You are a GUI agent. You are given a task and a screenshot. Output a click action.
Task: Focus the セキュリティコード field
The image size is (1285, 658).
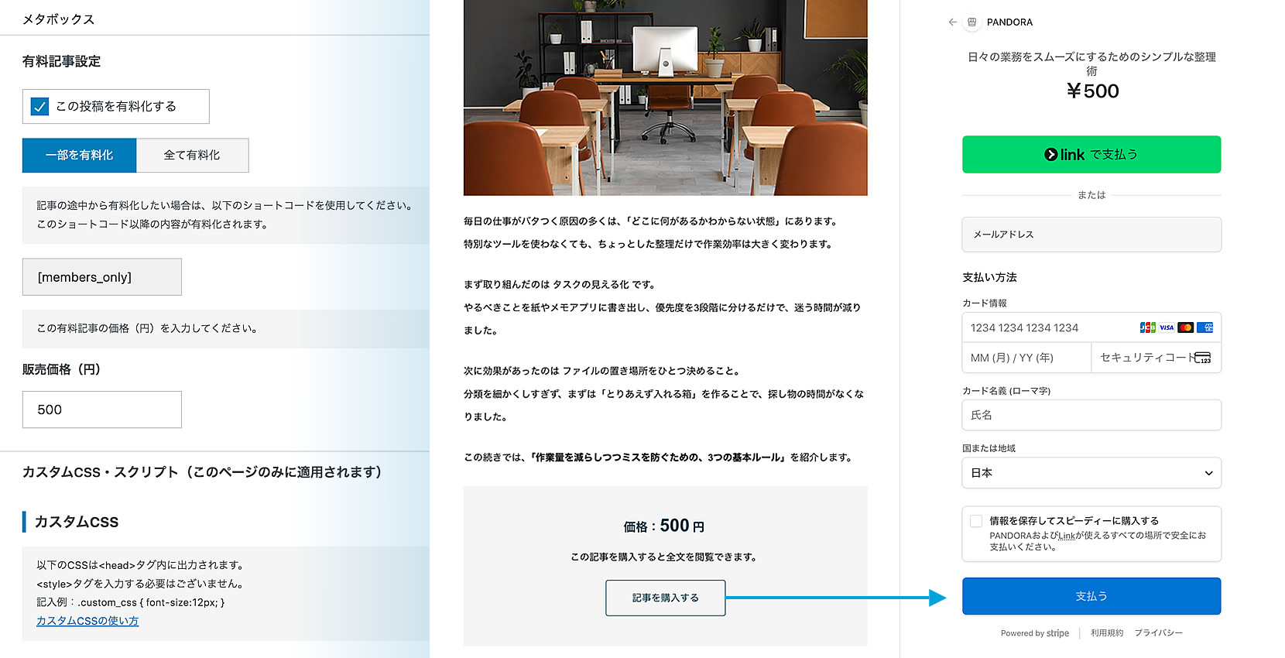point(1156,358)
